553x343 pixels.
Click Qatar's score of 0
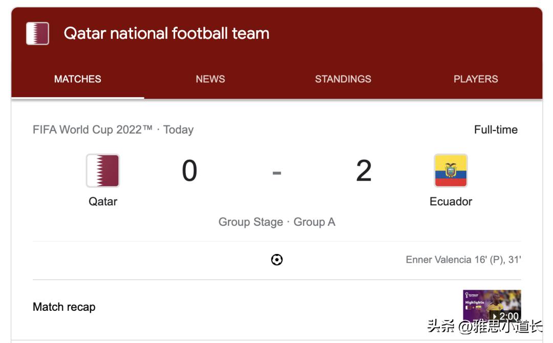click(189, 171)
